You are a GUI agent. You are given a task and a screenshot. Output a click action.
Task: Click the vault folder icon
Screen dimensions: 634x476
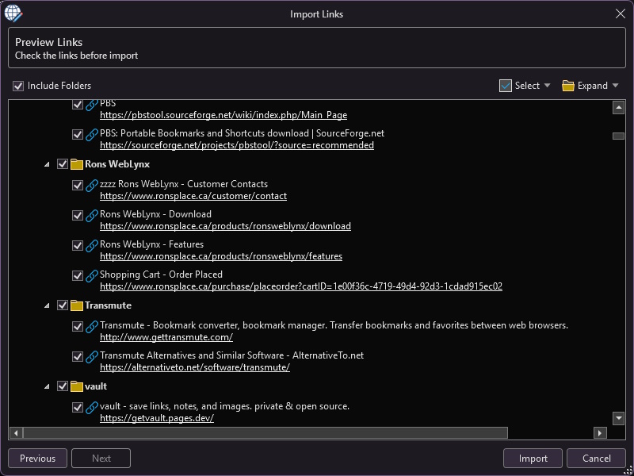point(76,386)
